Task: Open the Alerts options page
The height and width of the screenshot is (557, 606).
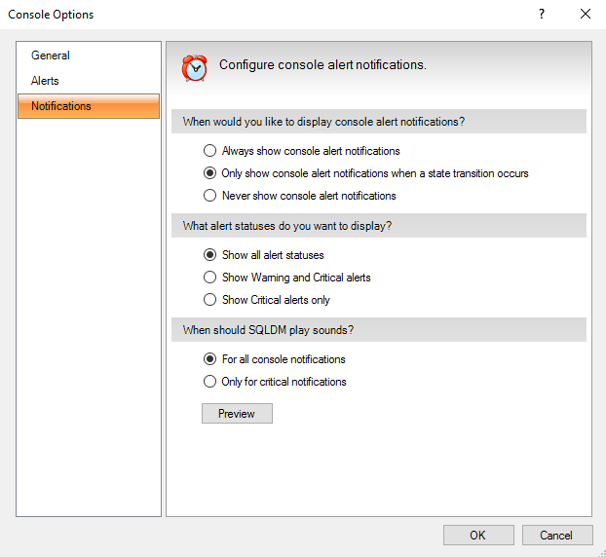Action: [x=46, y=81]
